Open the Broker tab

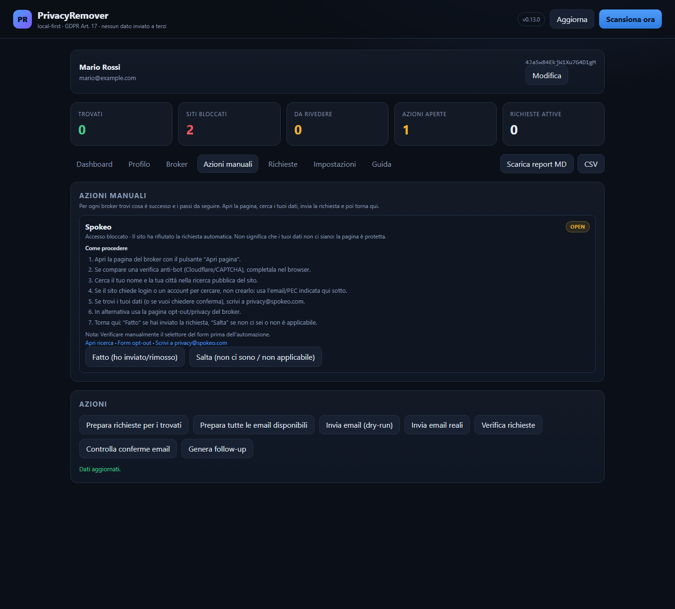pyautogui.click(x=177, y=164)
